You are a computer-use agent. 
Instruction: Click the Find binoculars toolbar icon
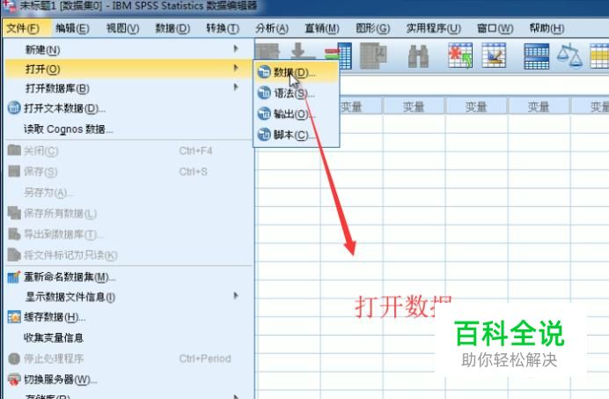pos(418,56)
